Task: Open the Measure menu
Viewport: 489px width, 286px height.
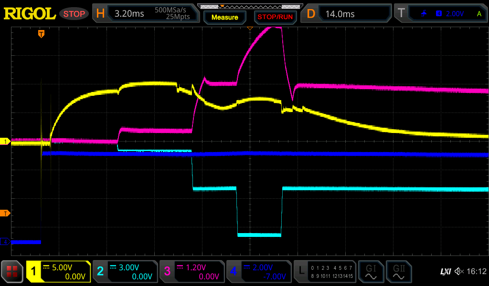Action: point(224,17)
